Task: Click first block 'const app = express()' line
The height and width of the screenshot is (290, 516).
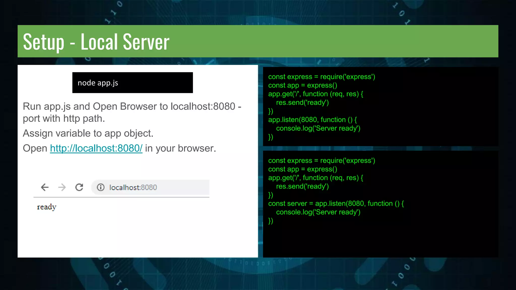Action: coord(303,85)
